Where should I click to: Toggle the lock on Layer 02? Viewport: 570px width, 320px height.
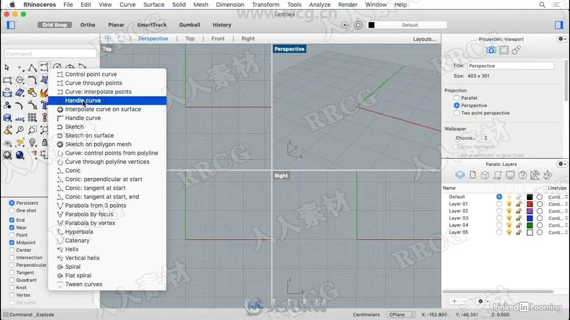(519, 211)
